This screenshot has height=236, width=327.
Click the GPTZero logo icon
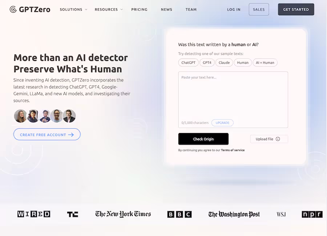point(13,9)
